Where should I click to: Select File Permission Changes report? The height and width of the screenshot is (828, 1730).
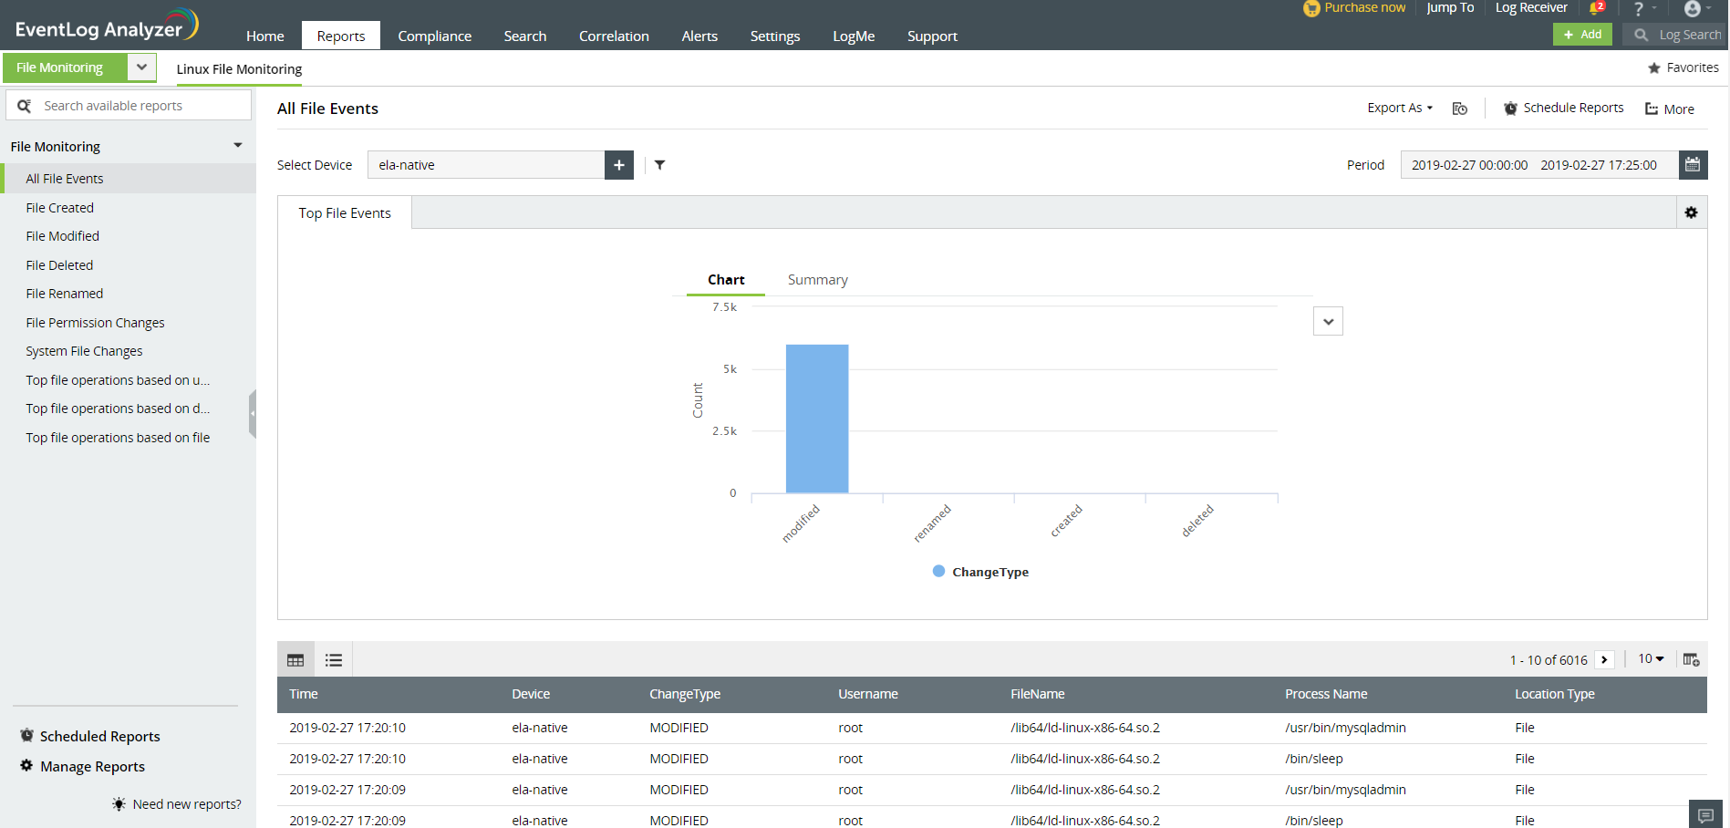click(x=95, y=323)
